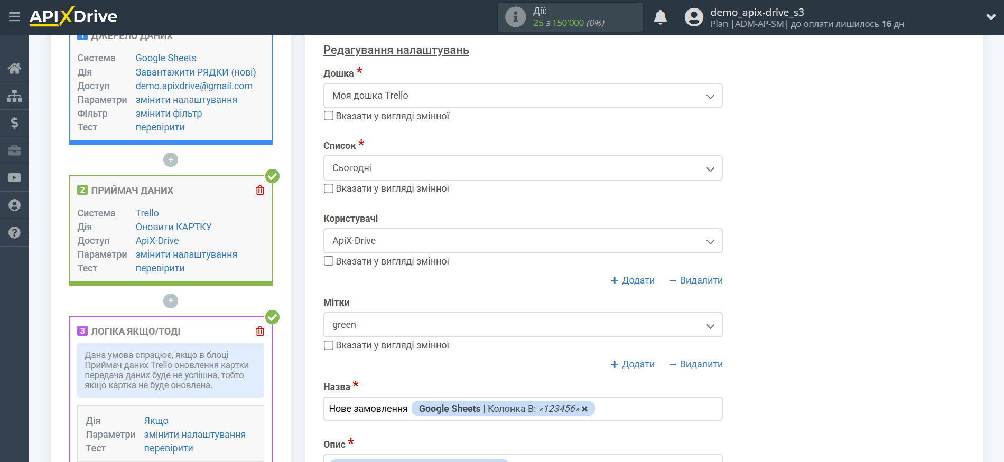The width and height of the screenshot is (1004, 462).
Task: Open notifications bell
Action: [x=660, y=17]
